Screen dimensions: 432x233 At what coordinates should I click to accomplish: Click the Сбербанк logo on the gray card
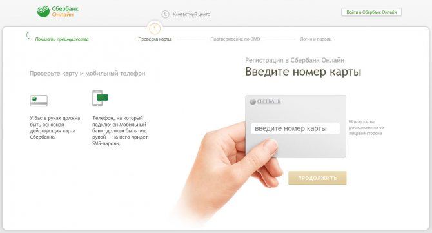pyautogui.click(x=265, y=101)
